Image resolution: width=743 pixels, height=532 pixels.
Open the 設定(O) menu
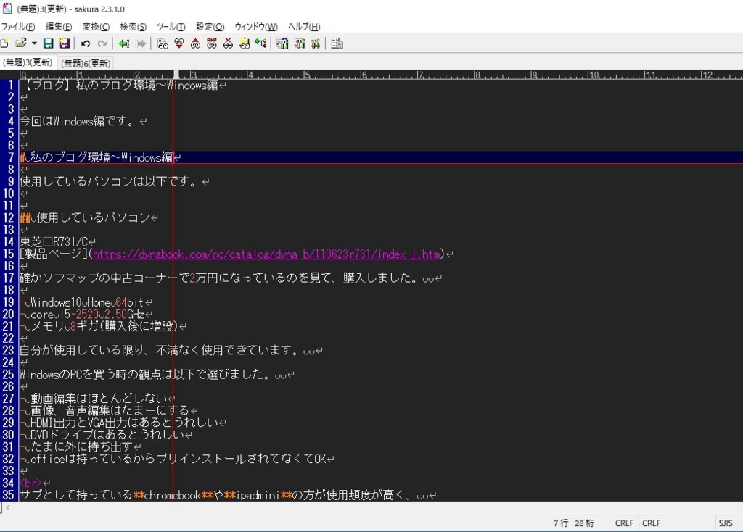[210, 27]
